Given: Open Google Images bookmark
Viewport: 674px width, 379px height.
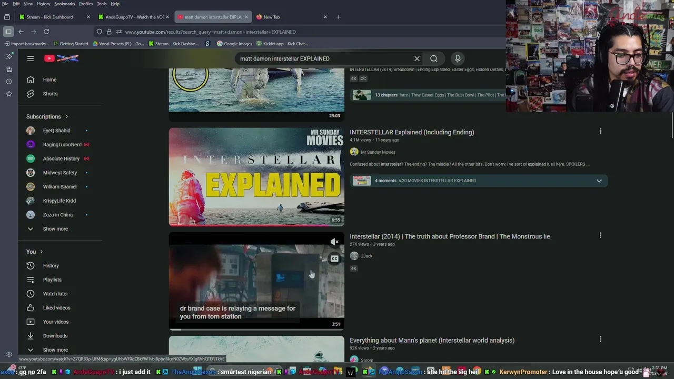Looking at the screenshot, I should click(235, 44).
